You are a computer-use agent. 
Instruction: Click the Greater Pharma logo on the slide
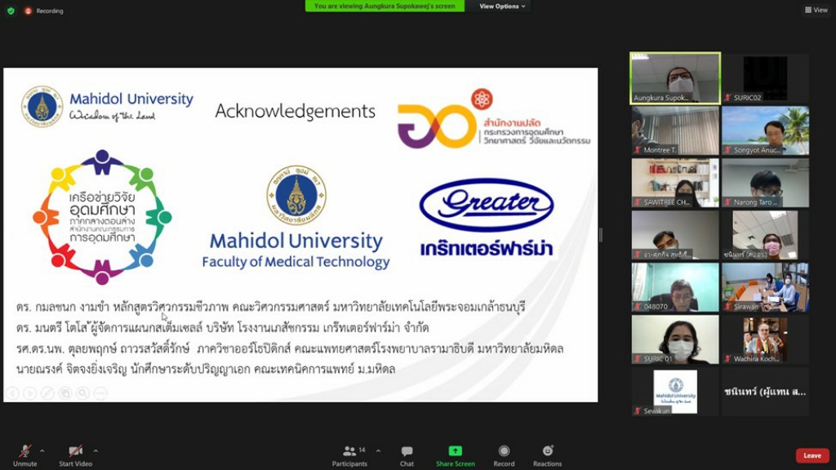[x=487, y=205]
